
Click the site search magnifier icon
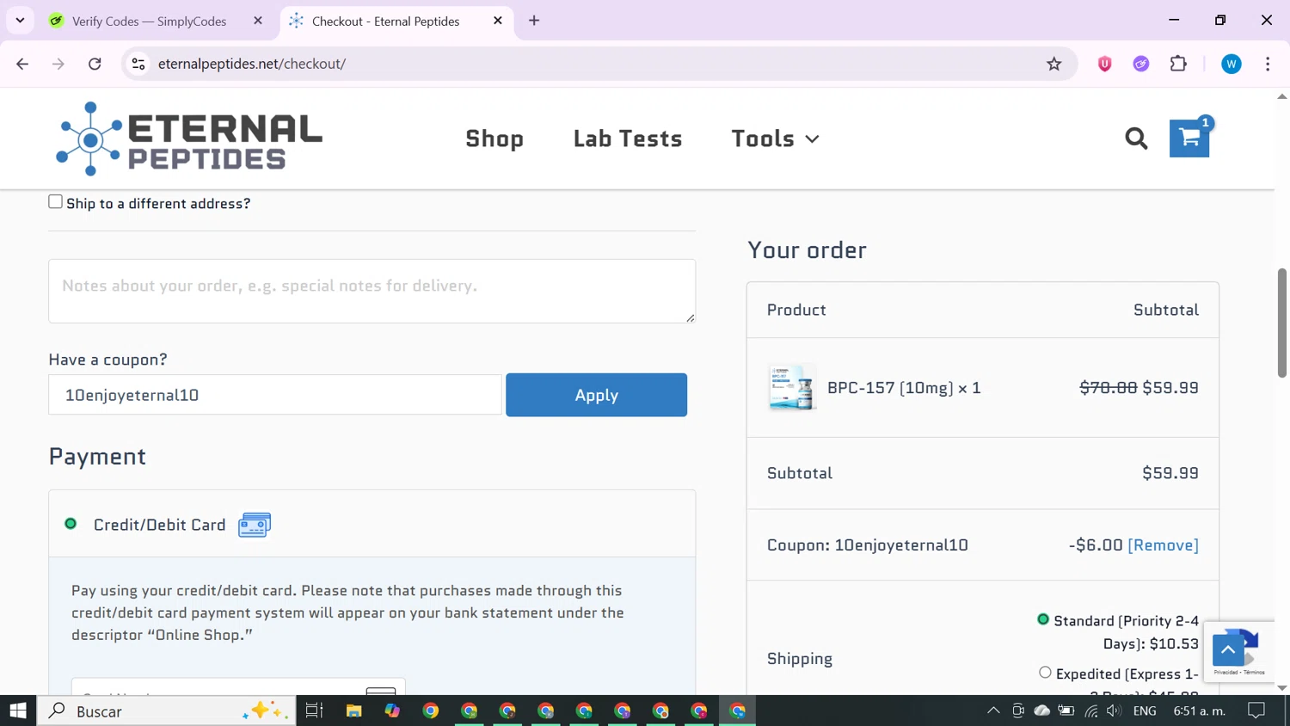click(1136, 138)
